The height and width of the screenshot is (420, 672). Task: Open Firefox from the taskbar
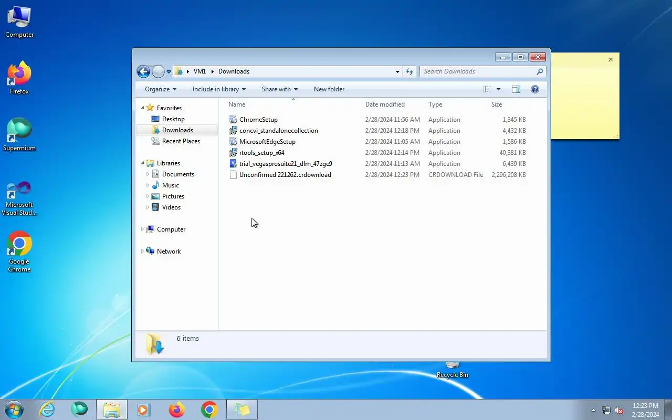(x=176, y=410)
